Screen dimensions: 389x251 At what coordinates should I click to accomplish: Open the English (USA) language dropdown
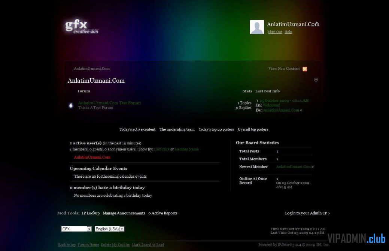coord(109,229)
